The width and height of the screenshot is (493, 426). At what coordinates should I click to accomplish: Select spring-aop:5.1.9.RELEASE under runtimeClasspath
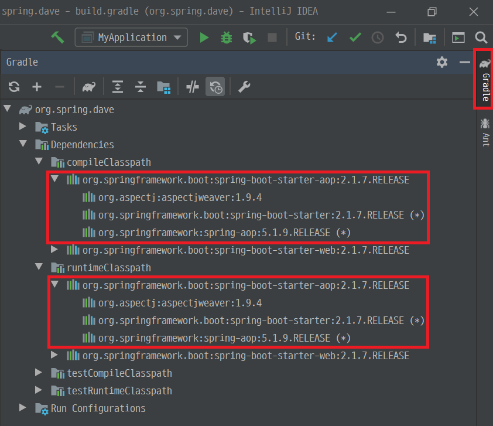tap(224, 338)
